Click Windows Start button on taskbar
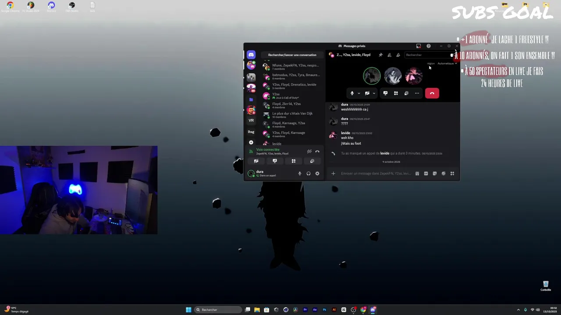The height and width of the screenshot is (315, 561). [x=188, y=310]
